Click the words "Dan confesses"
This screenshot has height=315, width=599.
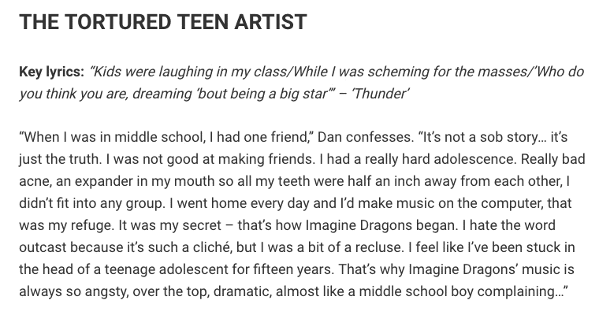(366, 137)
